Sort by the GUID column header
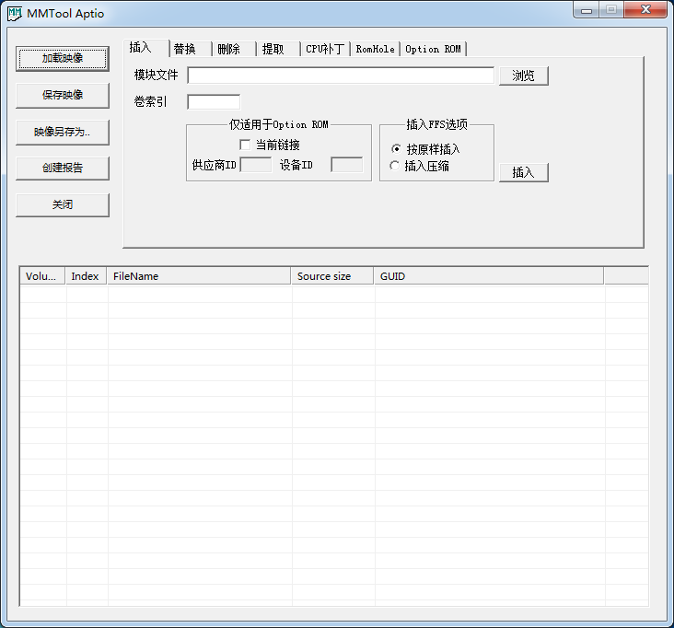Screen dimensions: 674x628 tap(489, 276)
